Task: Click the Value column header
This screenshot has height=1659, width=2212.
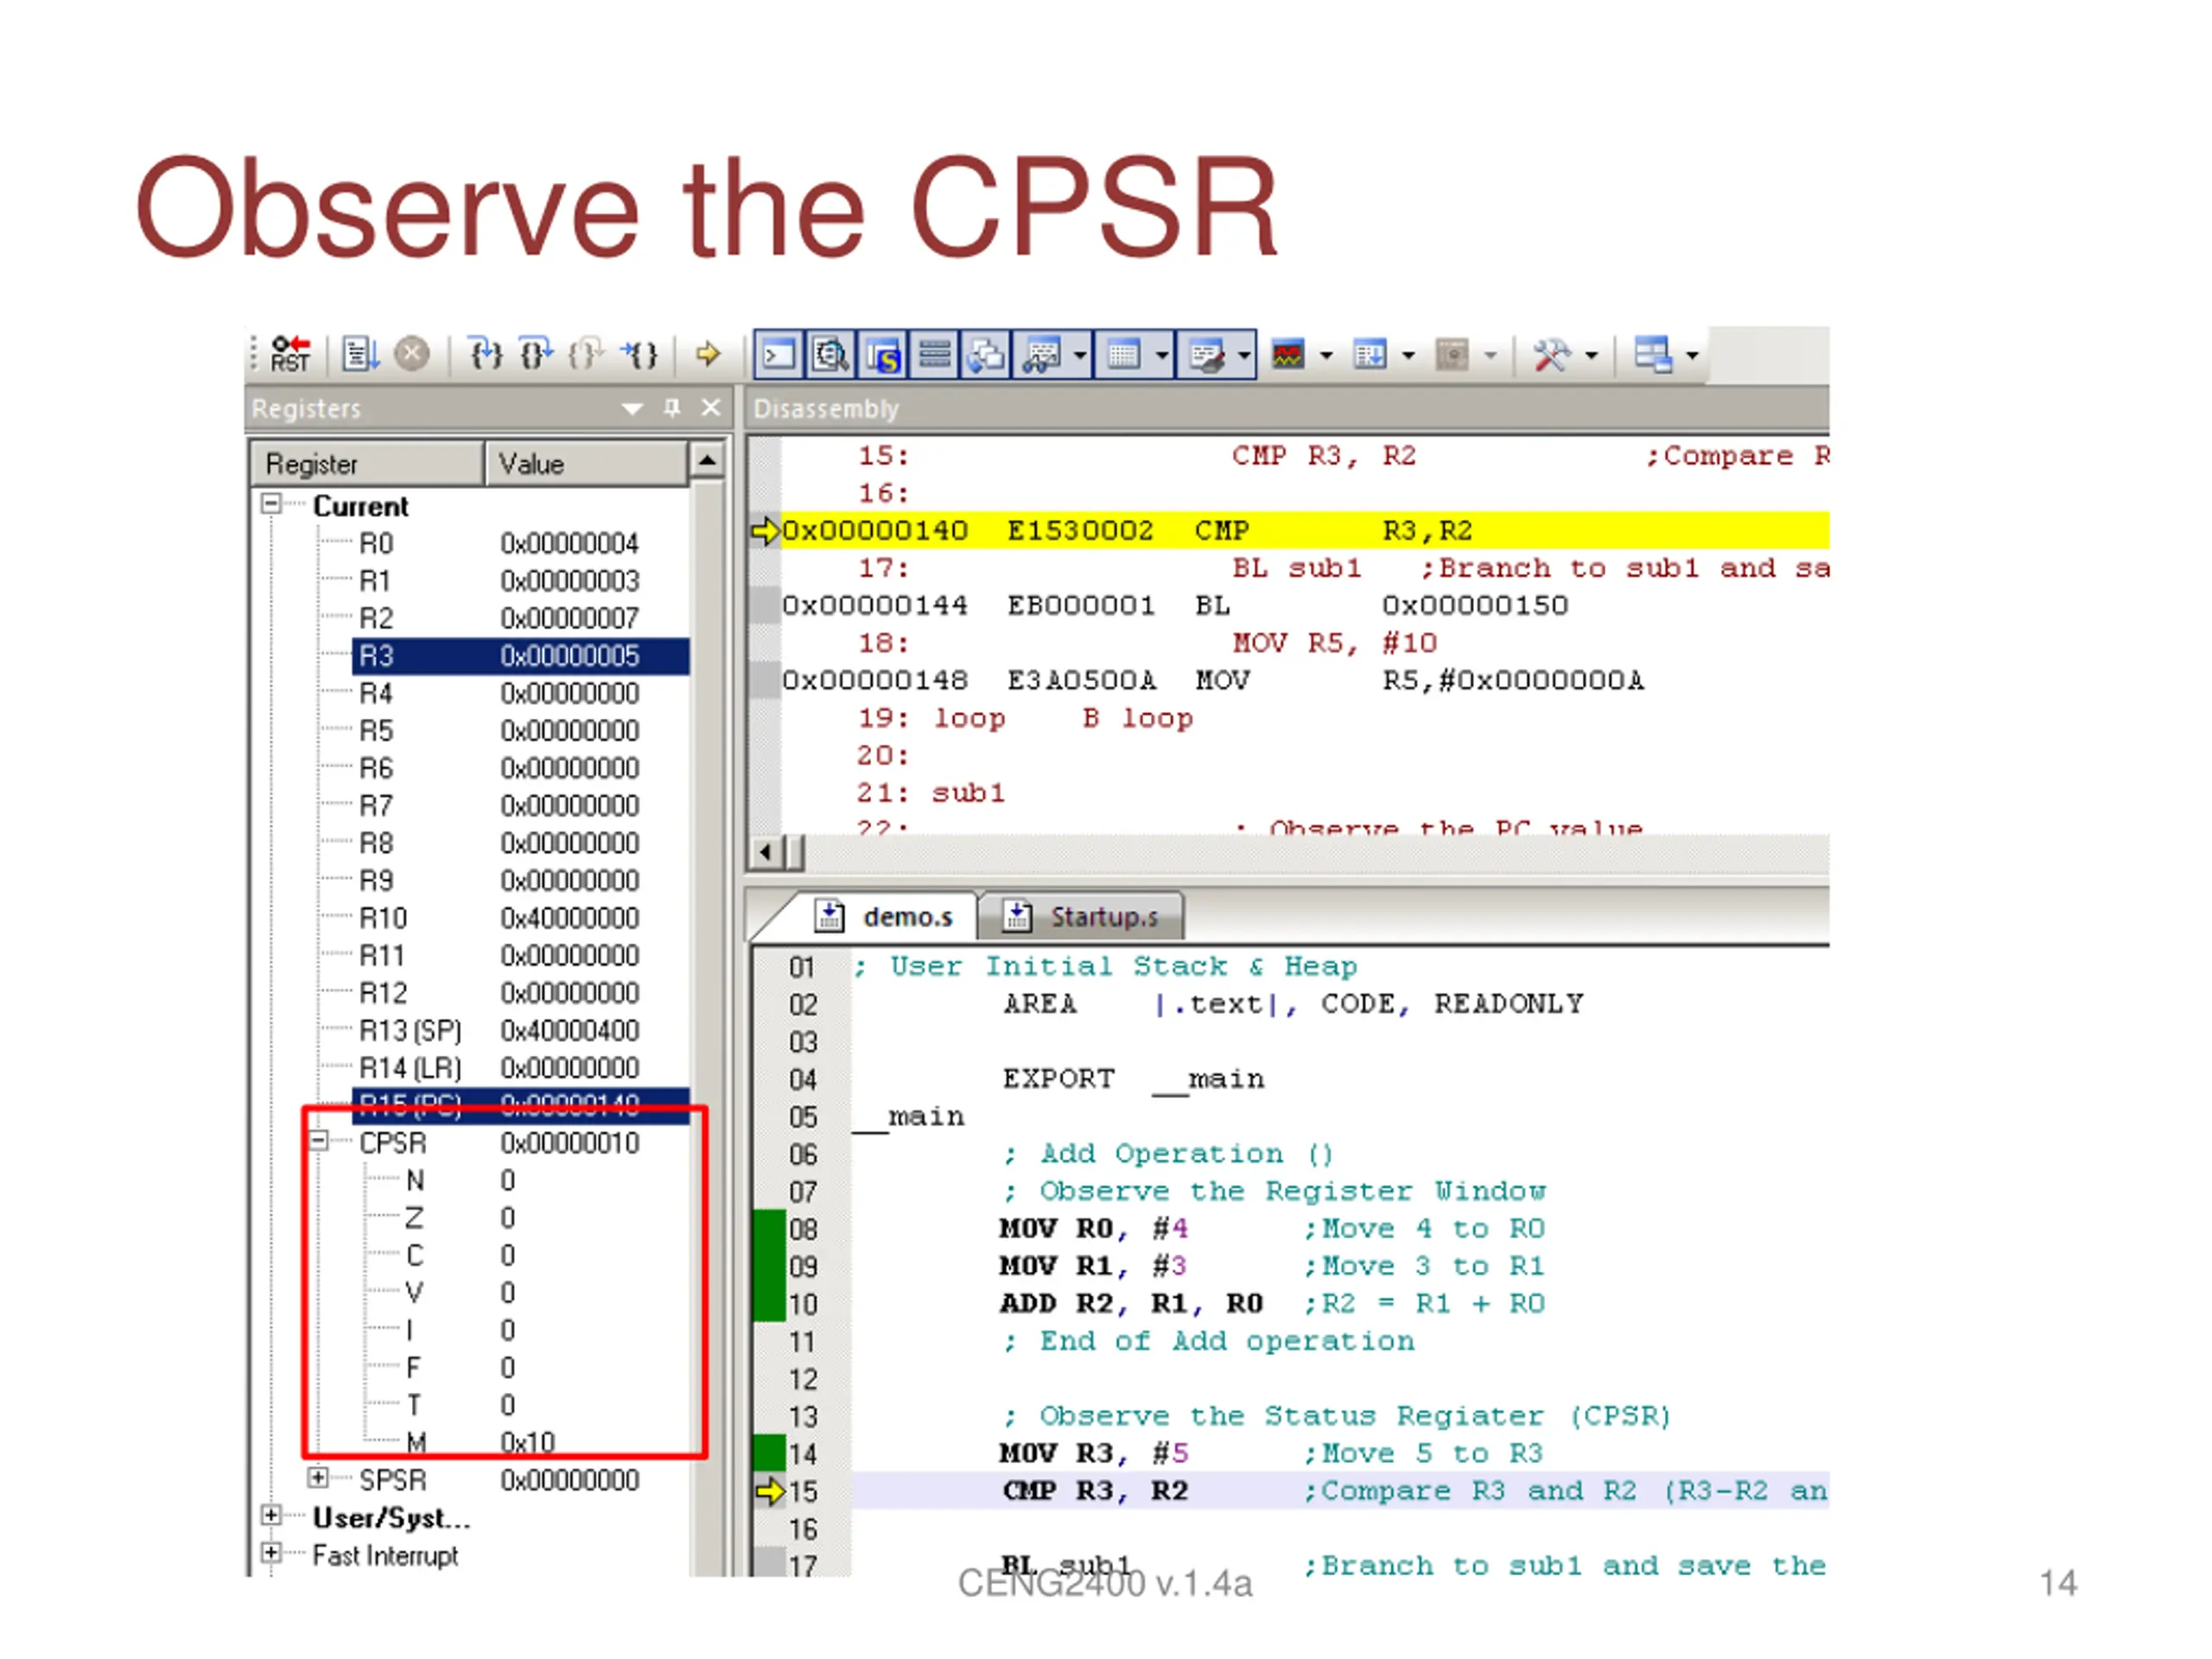Action: pos(587,464)
